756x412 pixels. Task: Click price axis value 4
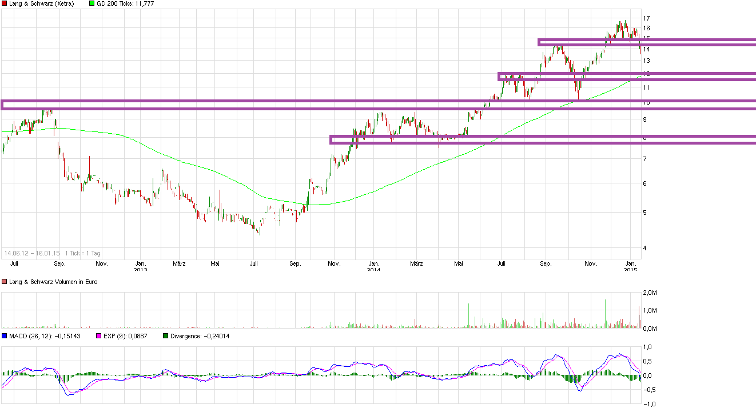pos(644,248)
